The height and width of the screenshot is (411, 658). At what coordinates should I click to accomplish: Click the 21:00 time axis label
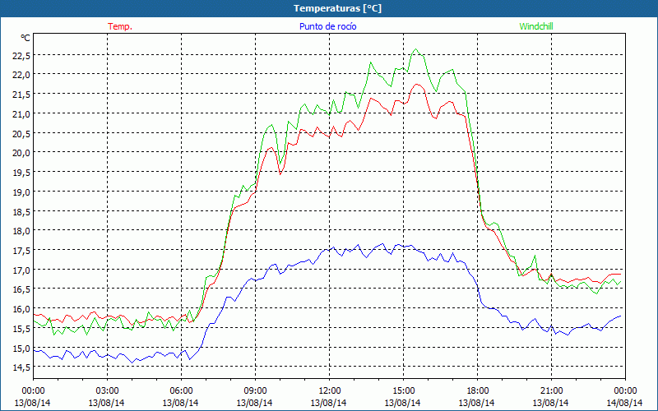tap(551, 391)
